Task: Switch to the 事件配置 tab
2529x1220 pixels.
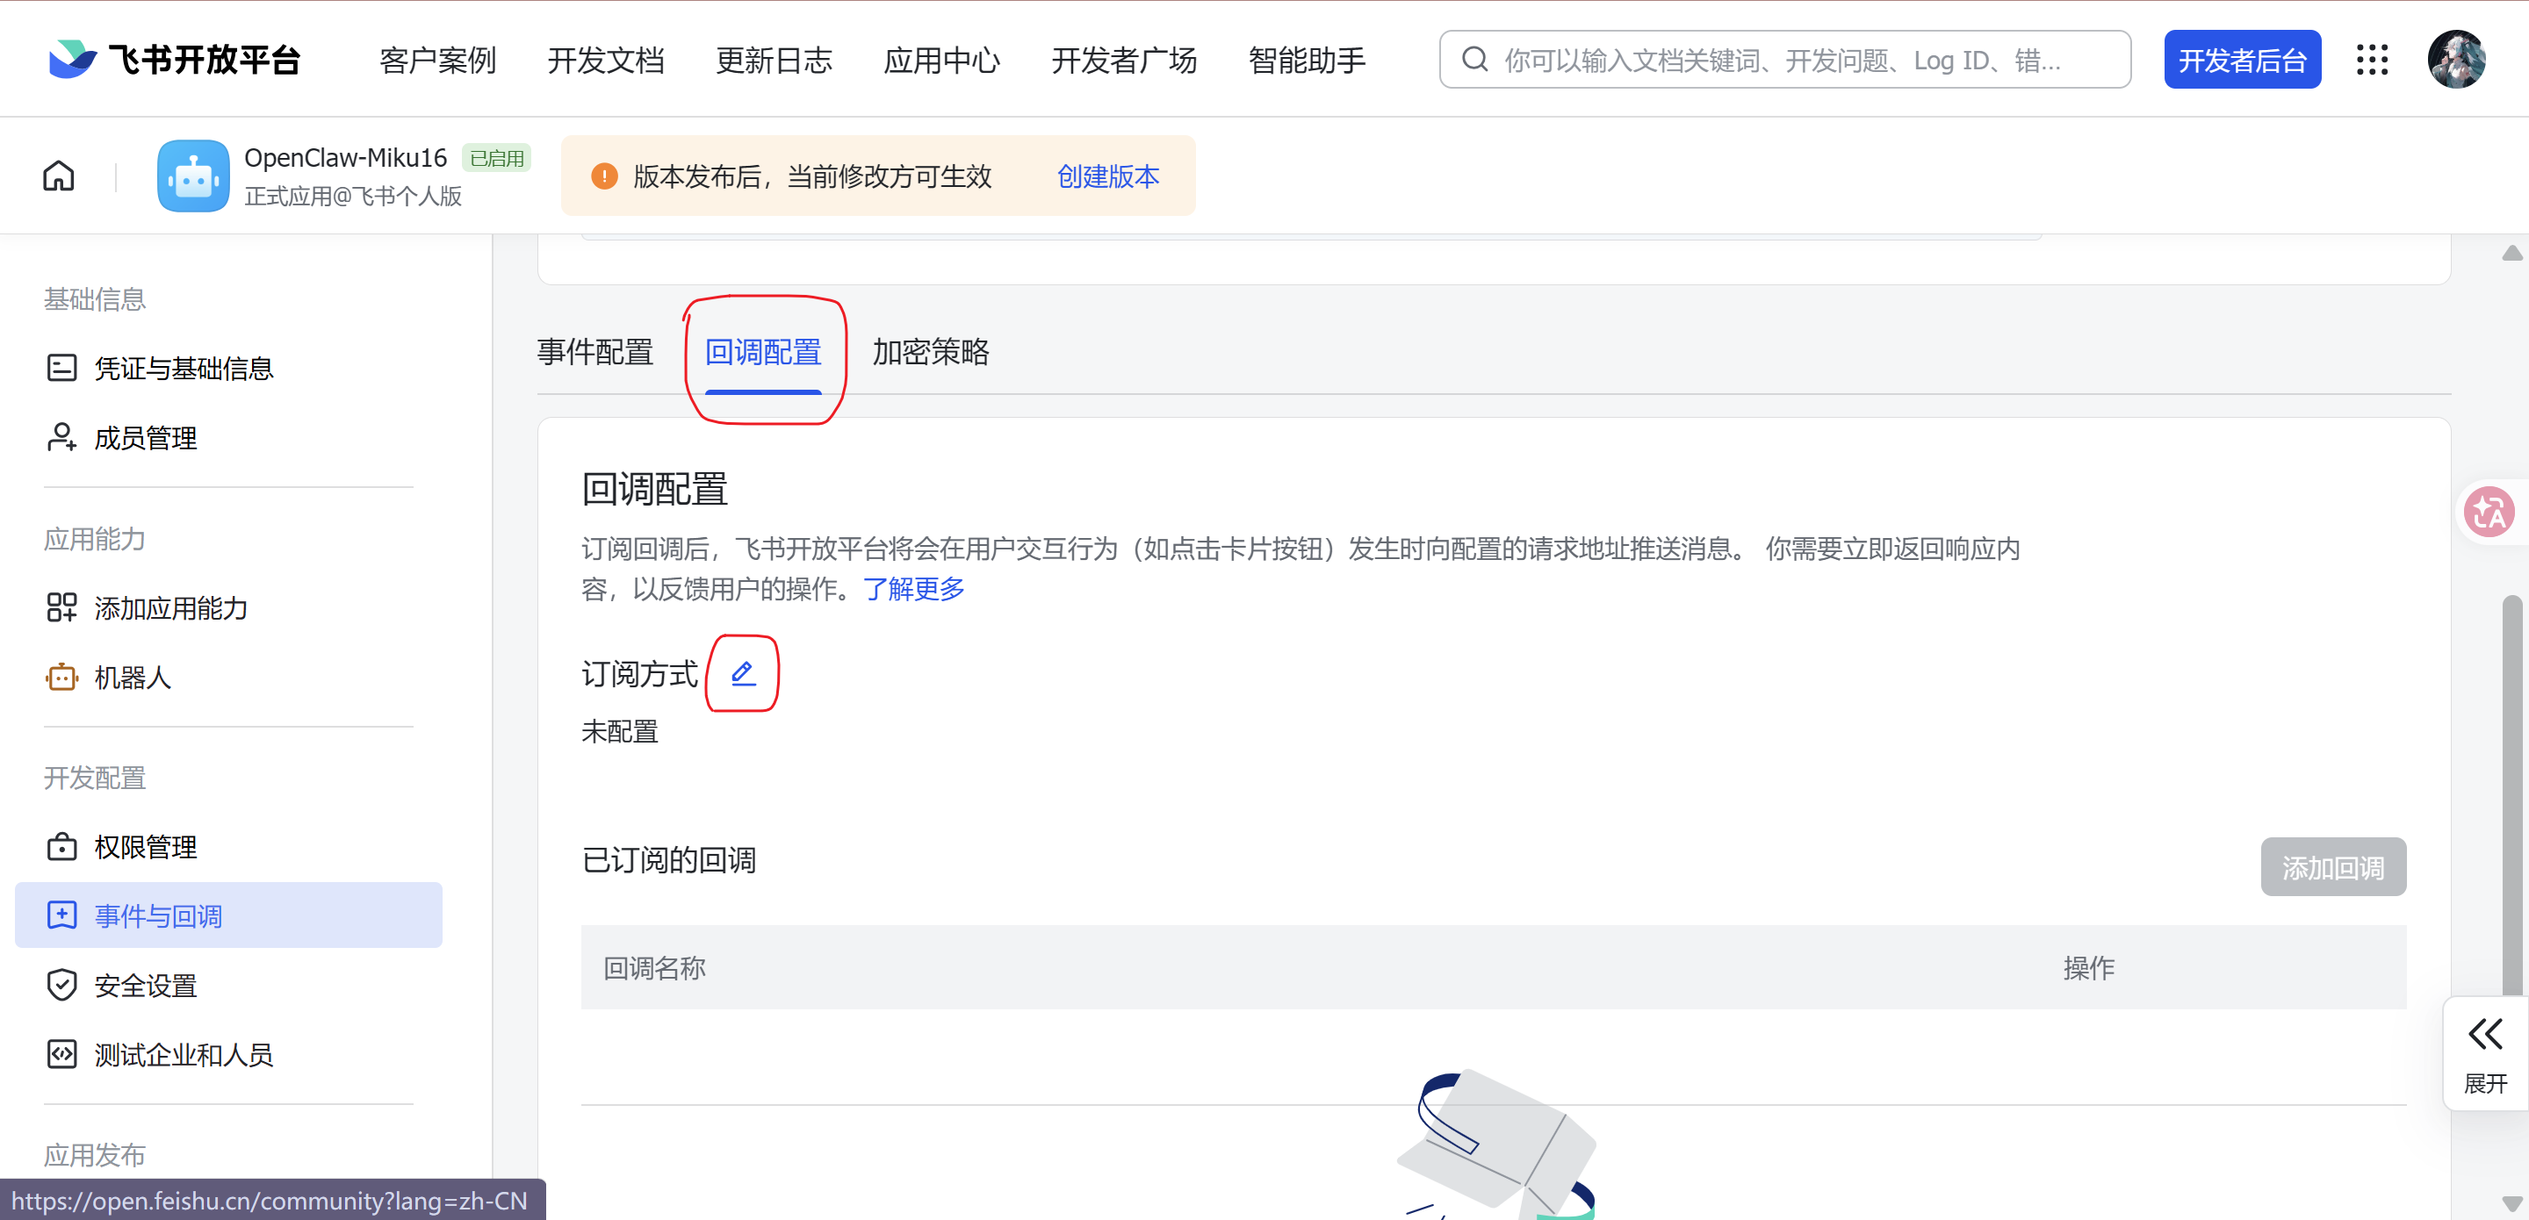Action: click(595, 351)
